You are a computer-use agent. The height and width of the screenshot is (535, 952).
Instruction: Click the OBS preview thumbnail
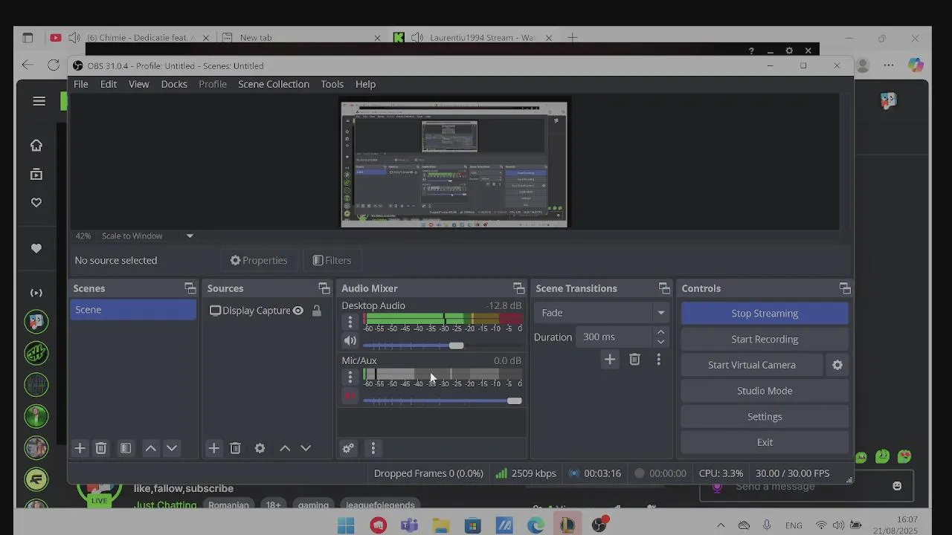tap(454, 164)
